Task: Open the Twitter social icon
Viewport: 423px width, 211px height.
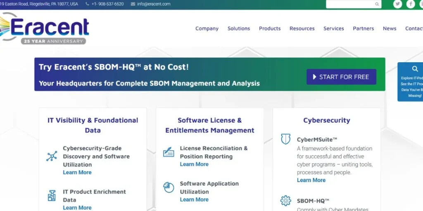Action: [397, 4]
